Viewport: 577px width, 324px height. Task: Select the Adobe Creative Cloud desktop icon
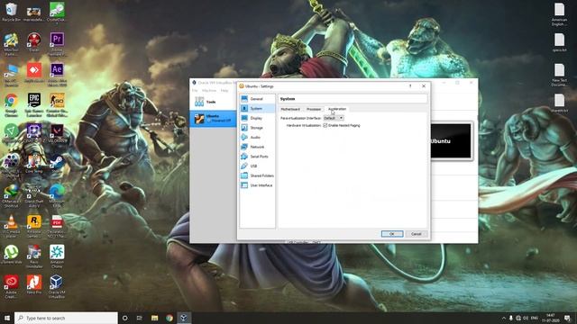11,286
